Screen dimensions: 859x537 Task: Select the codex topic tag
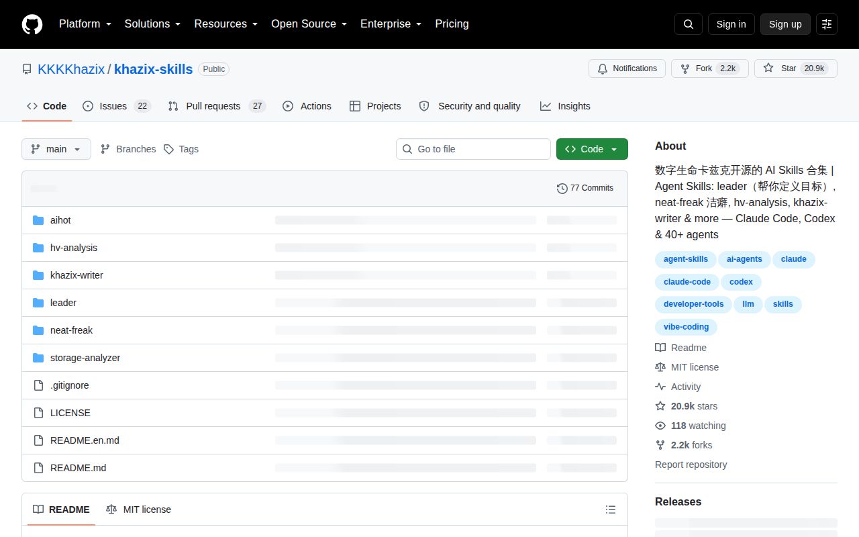pyautogui.click(x=741, y=282)
